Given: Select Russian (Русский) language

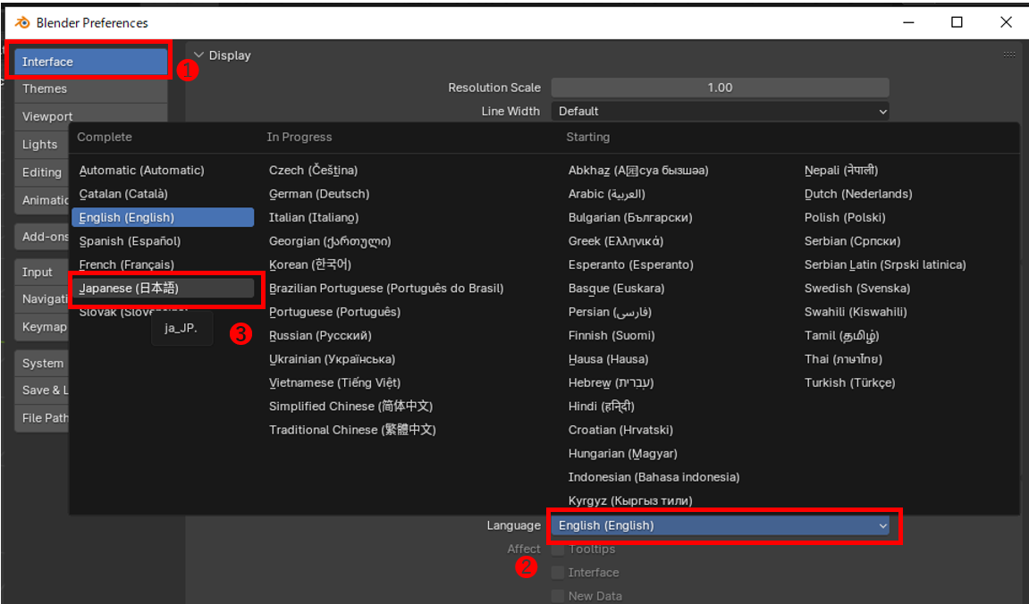Looking at the screenshot, I should pos(320,335).
